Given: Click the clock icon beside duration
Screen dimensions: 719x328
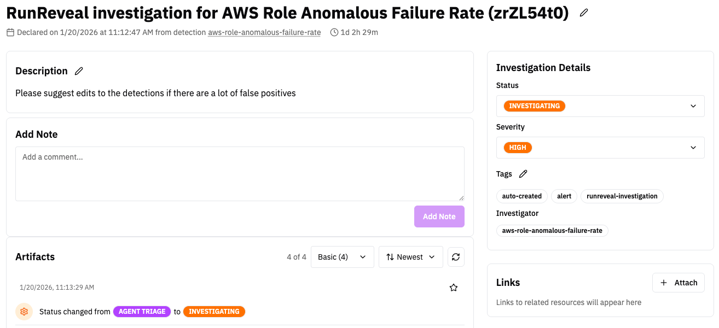Looking at the screenshot, I should pos(334,32).
